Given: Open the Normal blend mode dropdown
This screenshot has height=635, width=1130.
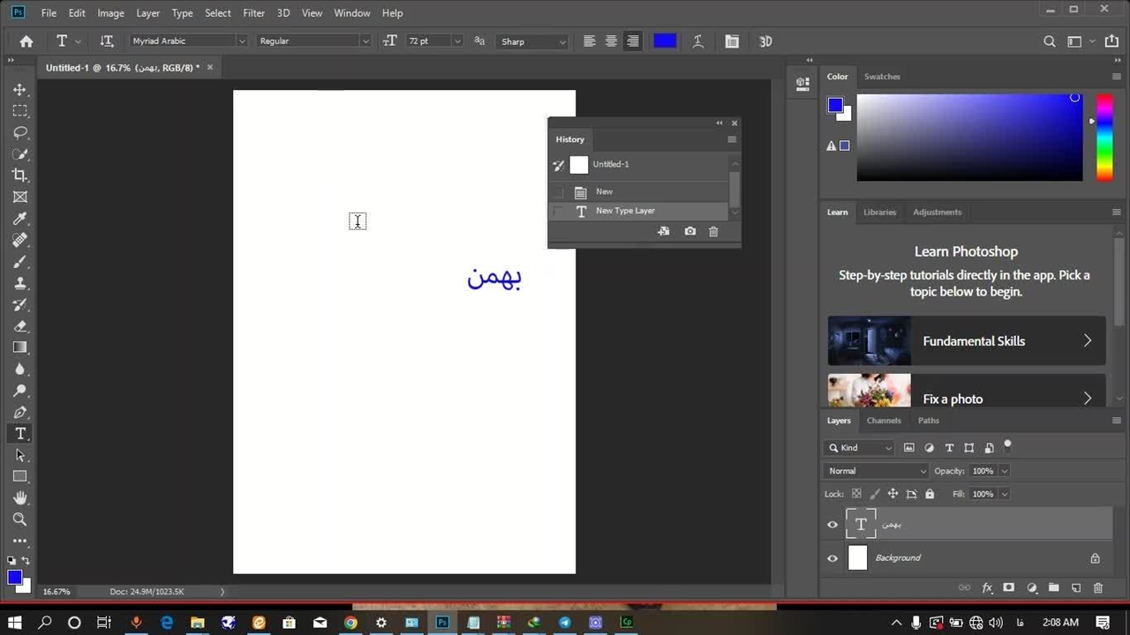Looking at the screenshot, I should (877, 471).
